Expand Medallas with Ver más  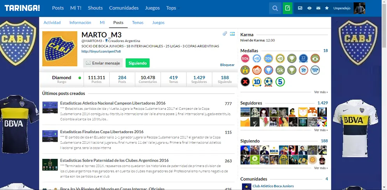(321, 92)
